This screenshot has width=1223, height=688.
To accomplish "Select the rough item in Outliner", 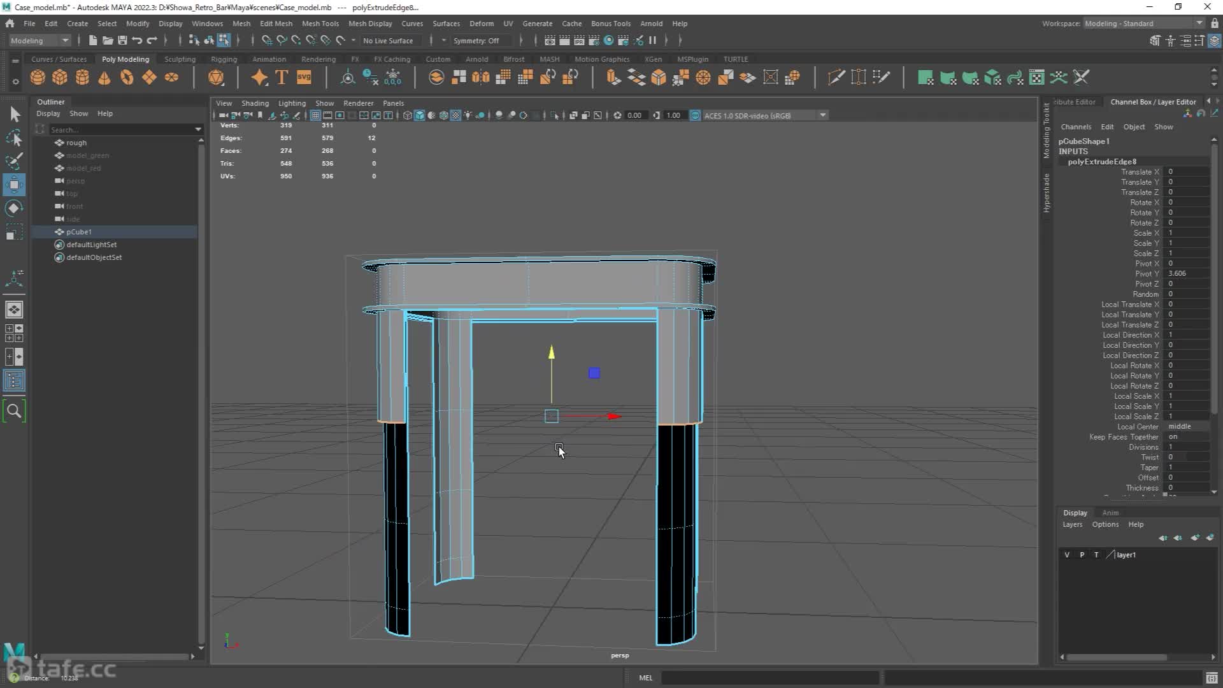I will click(x=76, y=143).
